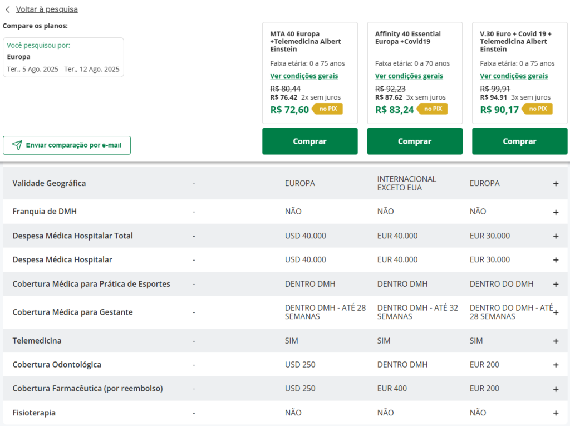Expand the Validade Geográfica row
Viewport: 570px width, 426px height.
[556, 184]
